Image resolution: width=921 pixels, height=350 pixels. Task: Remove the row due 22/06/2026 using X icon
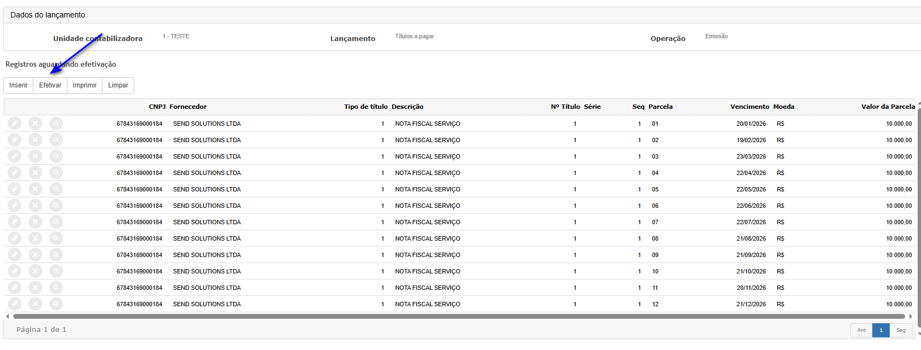pos(35,206)
